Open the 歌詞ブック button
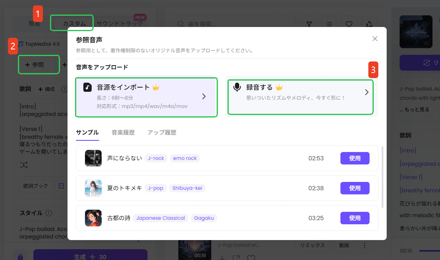The height and width of the screenshot is (260, 440). tap(36, 186)
